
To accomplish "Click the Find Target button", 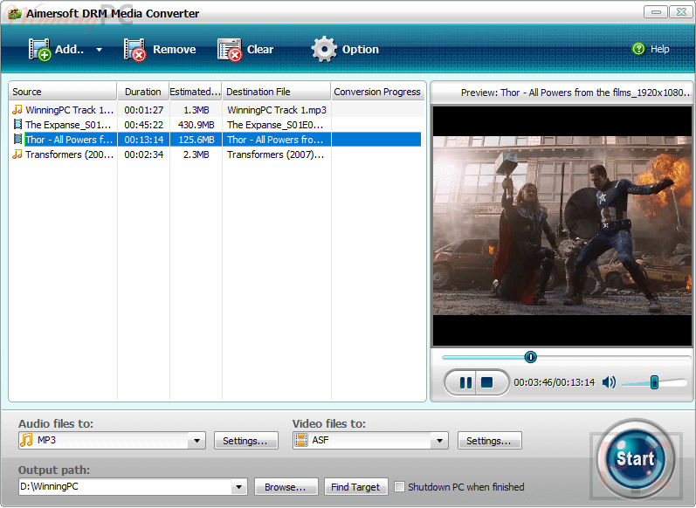I will click(356, 487).
